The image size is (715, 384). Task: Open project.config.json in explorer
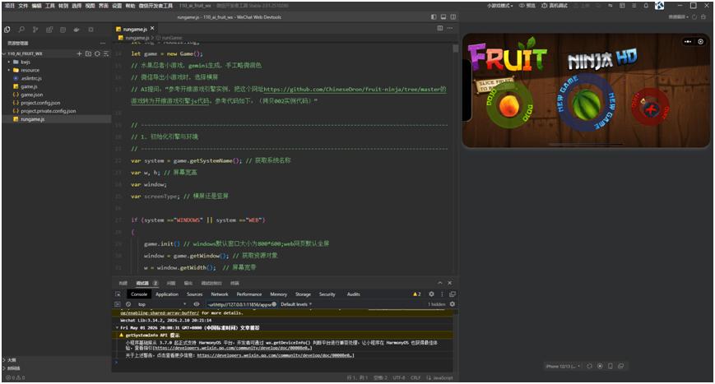[x=40, y=103]
